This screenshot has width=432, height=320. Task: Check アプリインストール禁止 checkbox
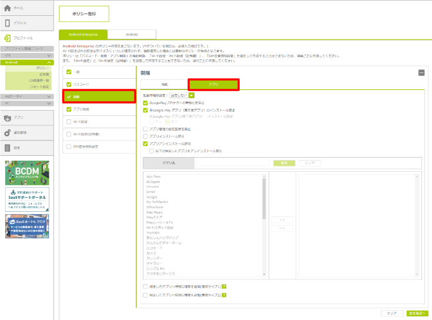pos(146,135)
